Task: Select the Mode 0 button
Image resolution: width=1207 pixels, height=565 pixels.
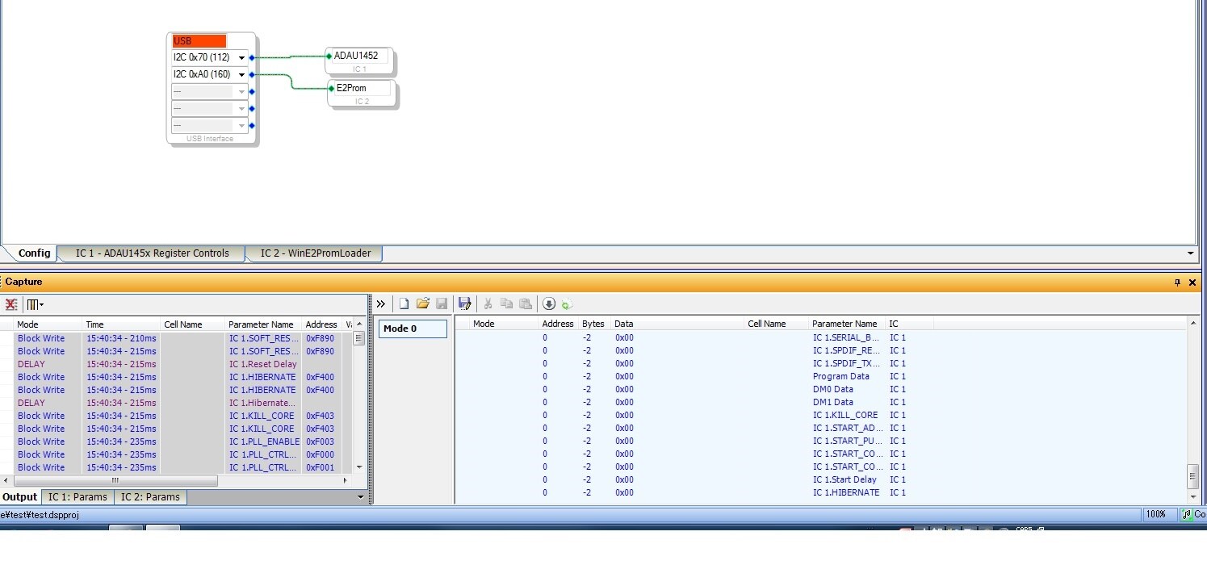Action: tap(413, 329)
